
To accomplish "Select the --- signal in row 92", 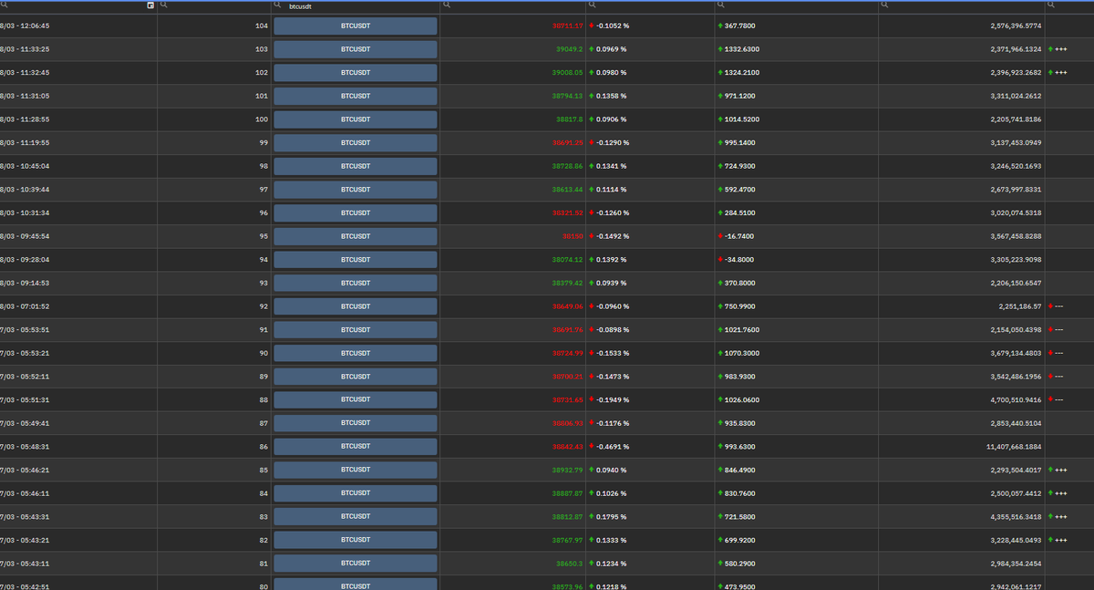I will [1056, 306].
